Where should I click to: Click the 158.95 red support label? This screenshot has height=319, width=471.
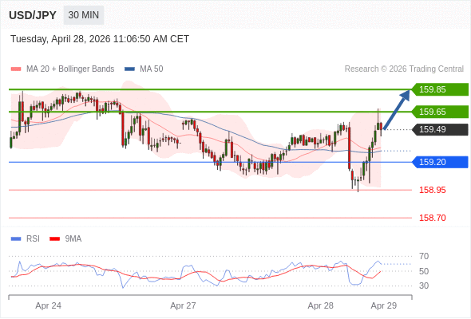(x=432, y=190)
